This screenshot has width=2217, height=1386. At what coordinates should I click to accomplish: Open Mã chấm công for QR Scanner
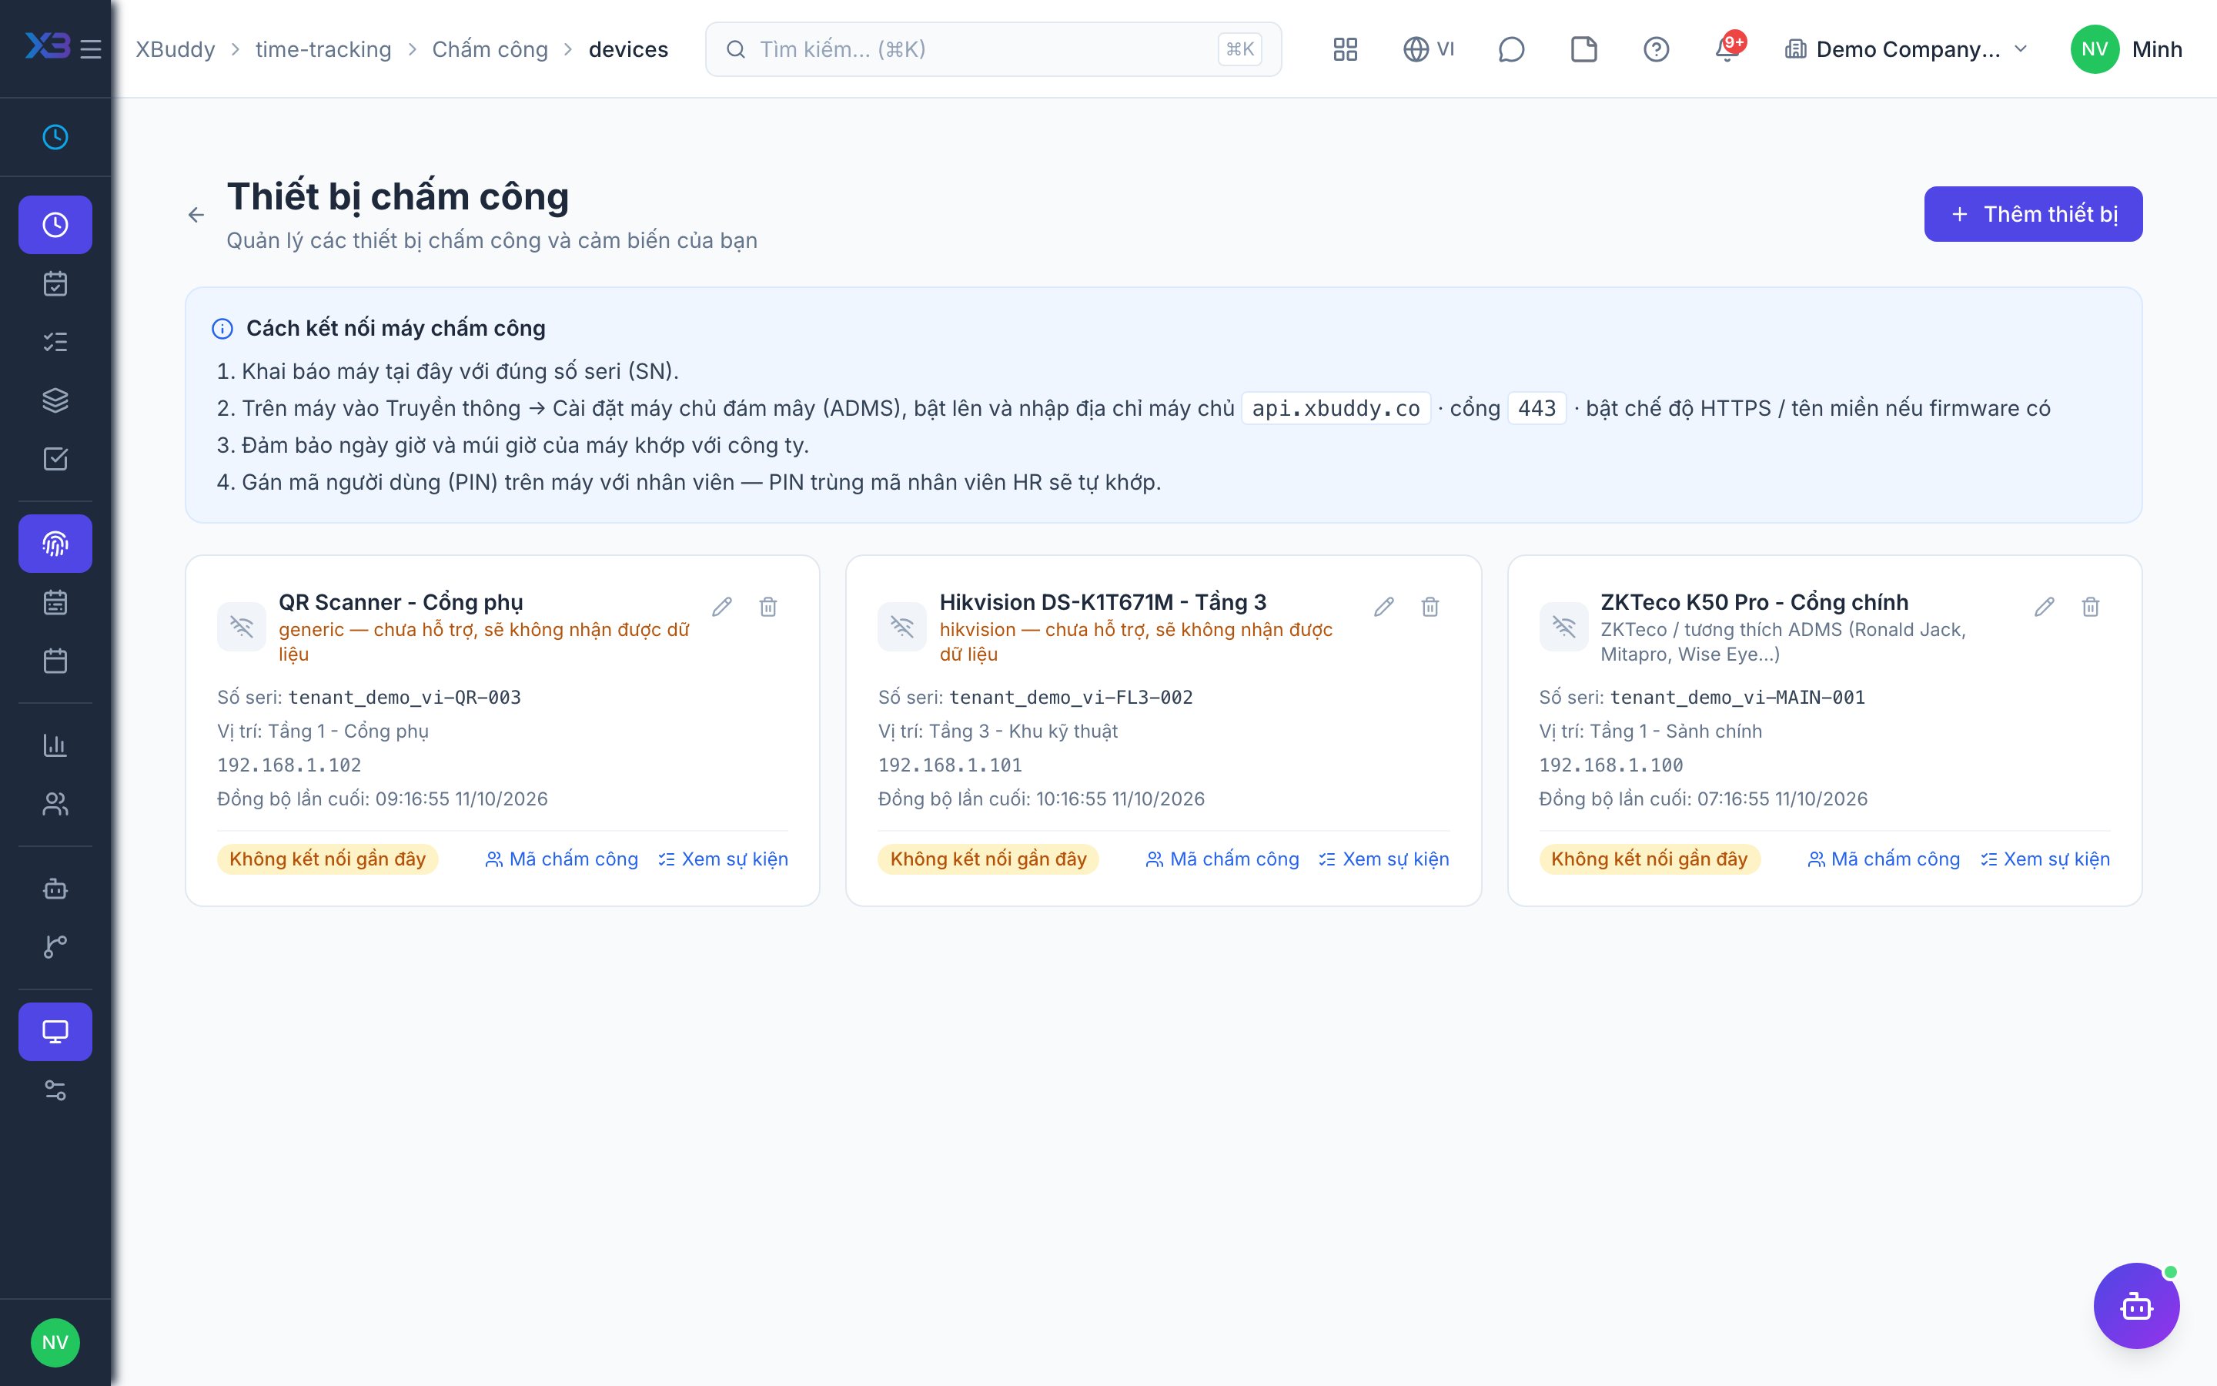click(562, 859)
